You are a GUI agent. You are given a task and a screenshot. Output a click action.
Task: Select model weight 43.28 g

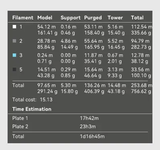46,76
